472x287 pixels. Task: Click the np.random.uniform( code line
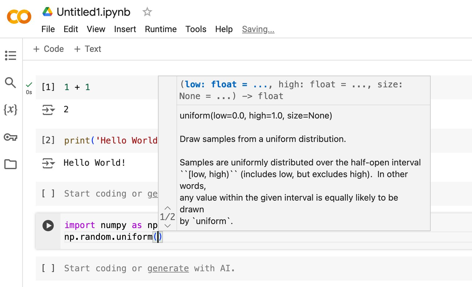(113, 237)
